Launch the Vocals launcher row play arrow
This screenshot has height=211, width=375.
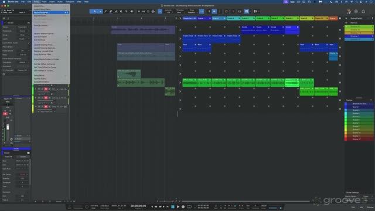[x=180, y=30]
